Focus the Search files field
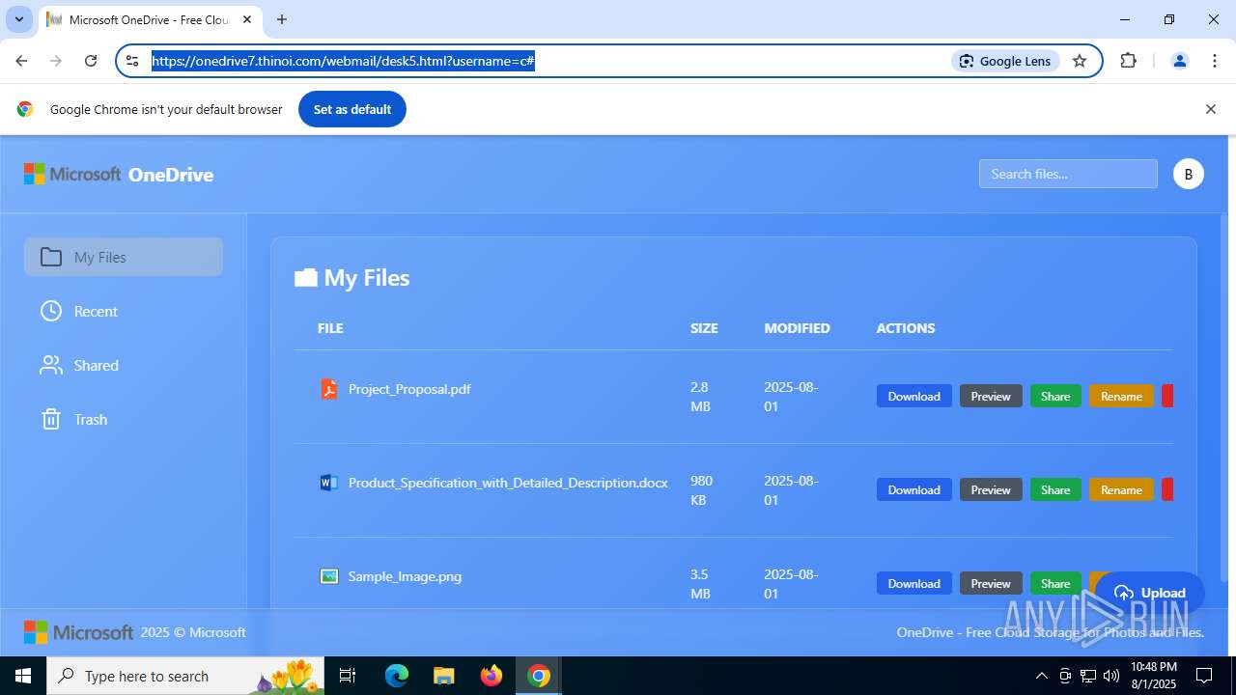 [1068, 174]
